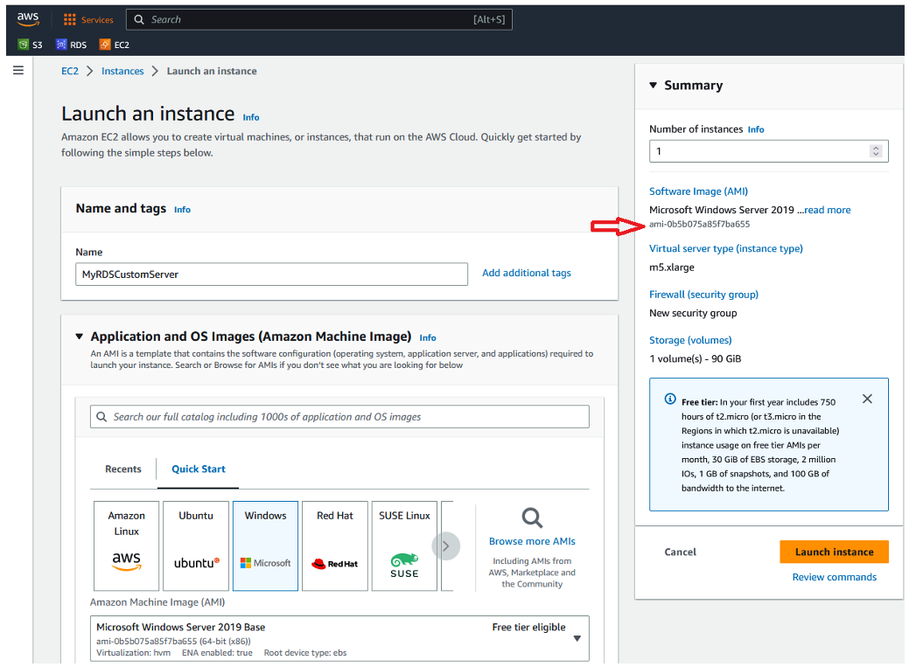Click Virtual server type (instance type) link
The width and height of the screenshot is (909, 667).
(x=726, y=248)
